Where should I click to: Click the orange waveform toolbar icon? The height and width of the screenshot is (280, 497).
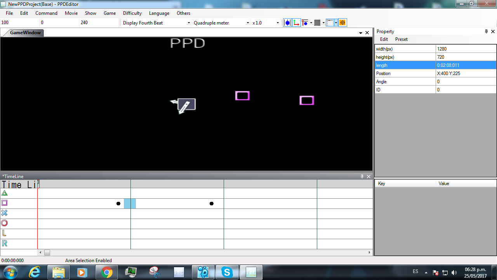(342, 23)
